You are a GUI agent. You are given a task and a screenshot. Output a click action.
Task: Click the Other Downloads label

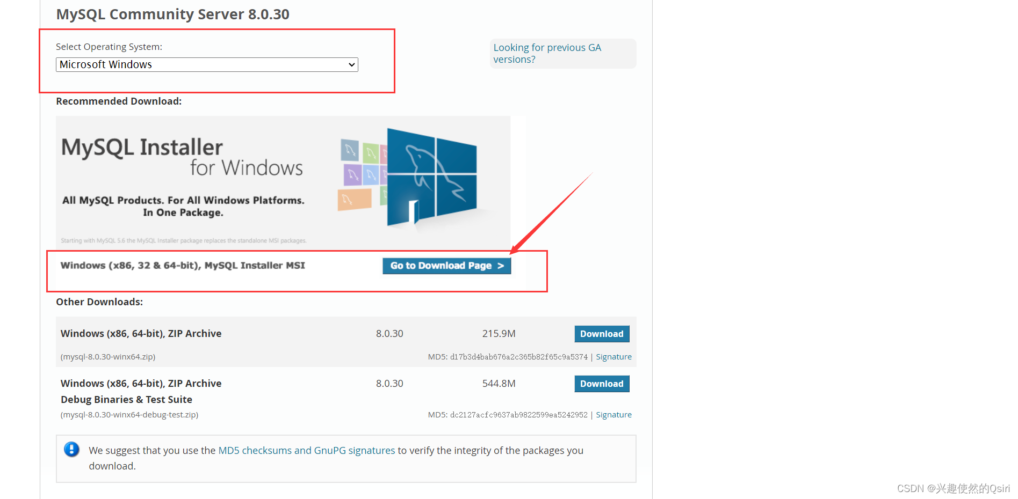coord(99,302)
